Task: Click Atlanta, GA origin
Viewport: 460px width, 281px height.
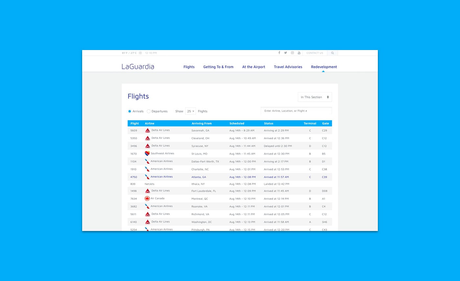Action: (x=199, y=177)
